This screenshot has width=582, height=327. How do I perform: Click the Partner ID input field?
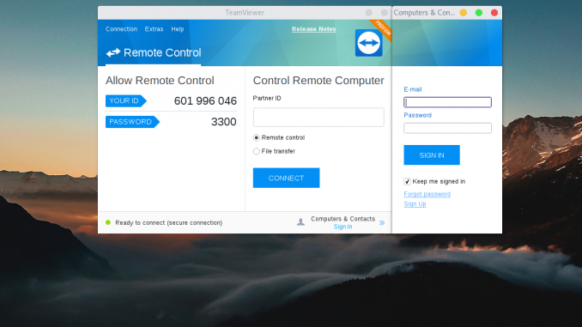[318, 118]
